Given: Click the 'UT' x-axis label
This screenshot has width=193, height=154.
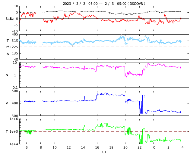Looking at the screenshot, I should [104, 152].
